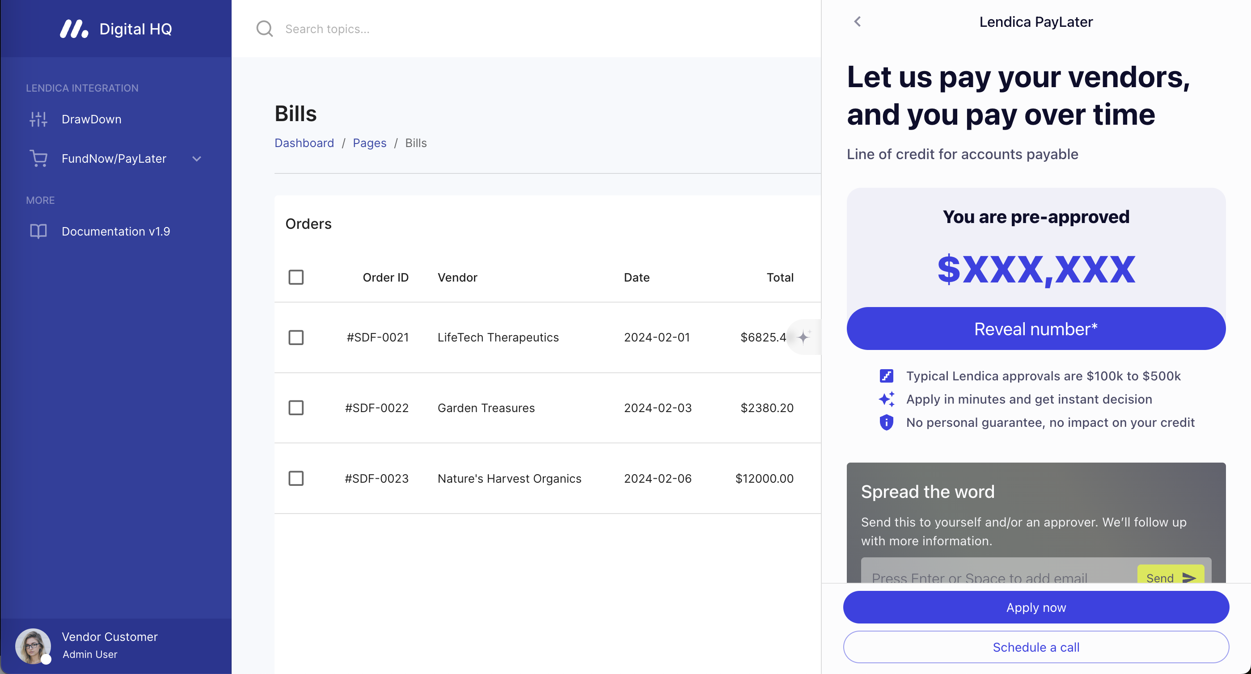Open Documentation v1.9 menu item

pos(116,231)
